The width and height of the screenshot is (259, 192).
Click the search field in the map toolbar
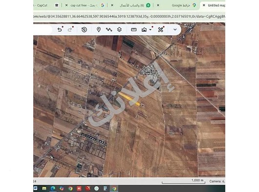pyautogui.click(x=43, y=30)
